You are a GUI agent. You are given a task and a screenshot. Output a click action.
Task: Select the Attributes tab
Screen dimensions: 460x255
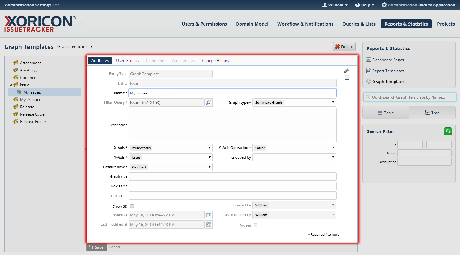tap(100, 60)
